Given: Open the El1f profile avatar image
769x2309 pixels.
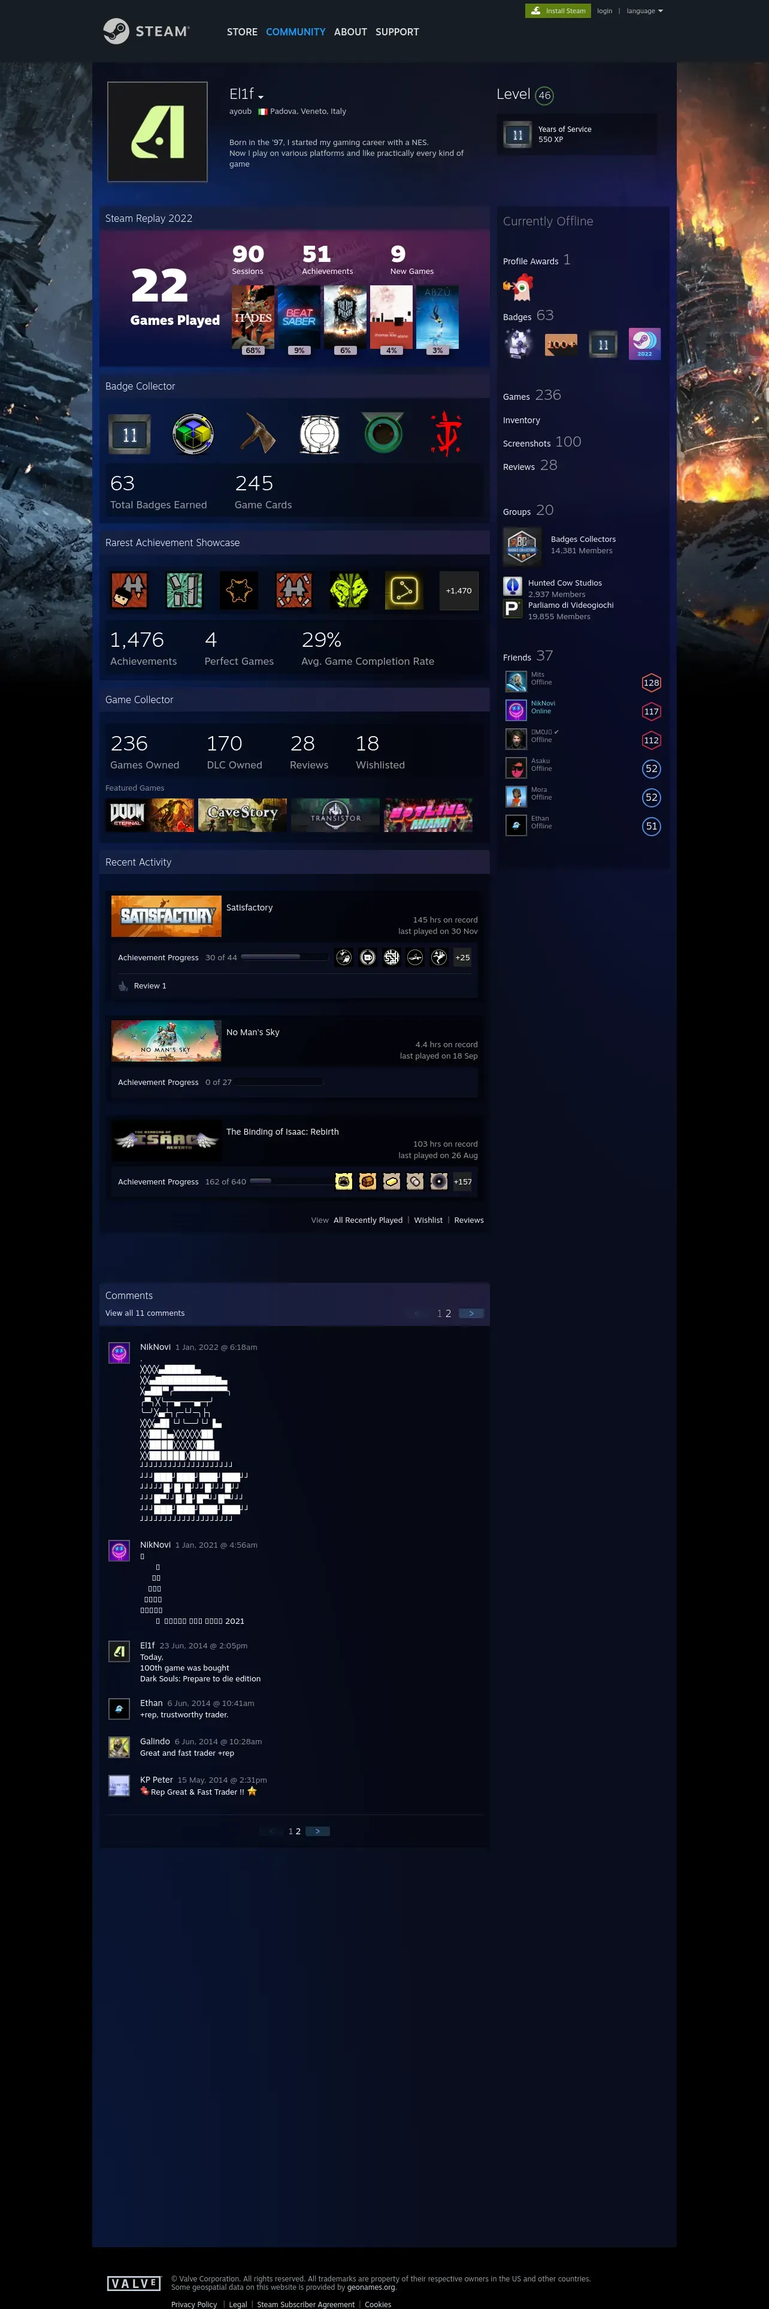Looking at the screenshot, I should click(158, 132).
